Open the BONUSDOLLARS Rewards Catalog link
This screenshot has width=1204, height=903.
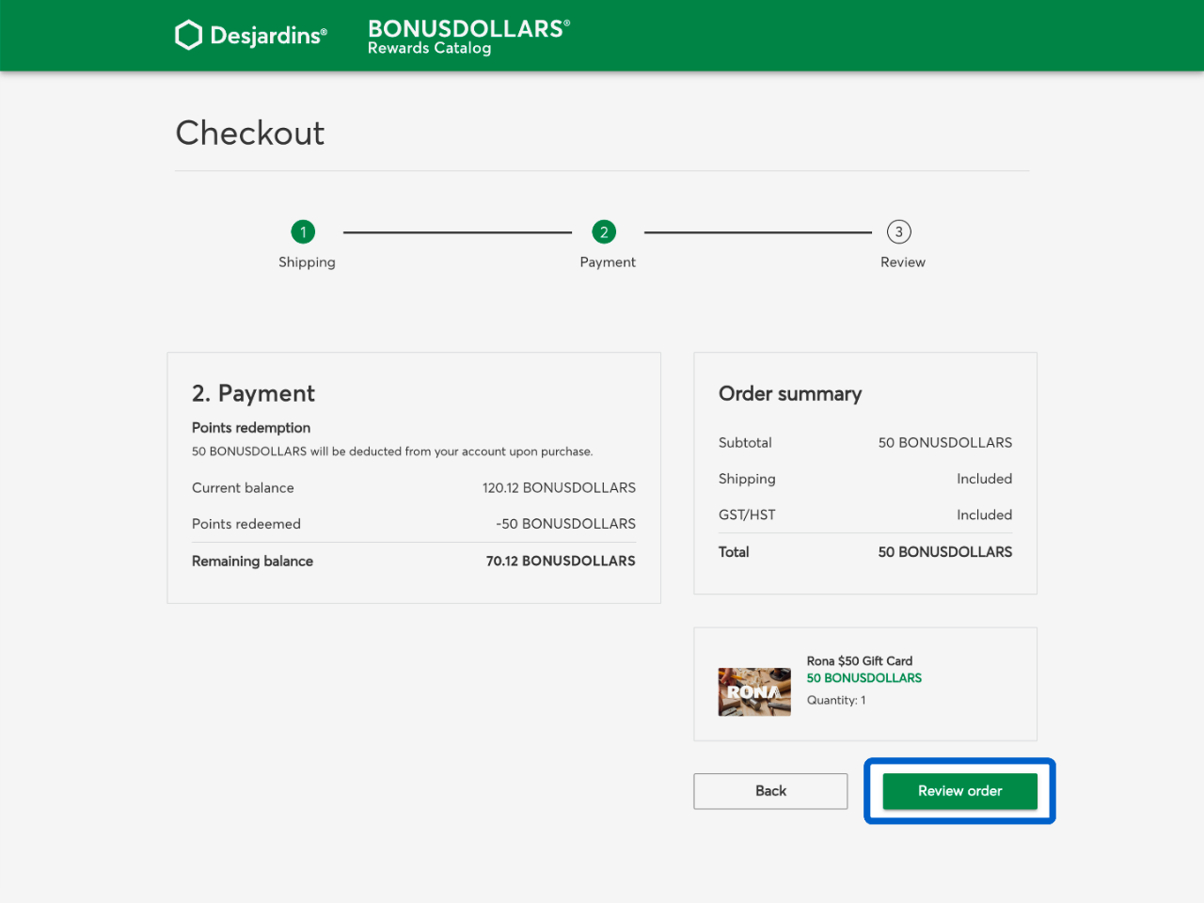click(468, 37)
